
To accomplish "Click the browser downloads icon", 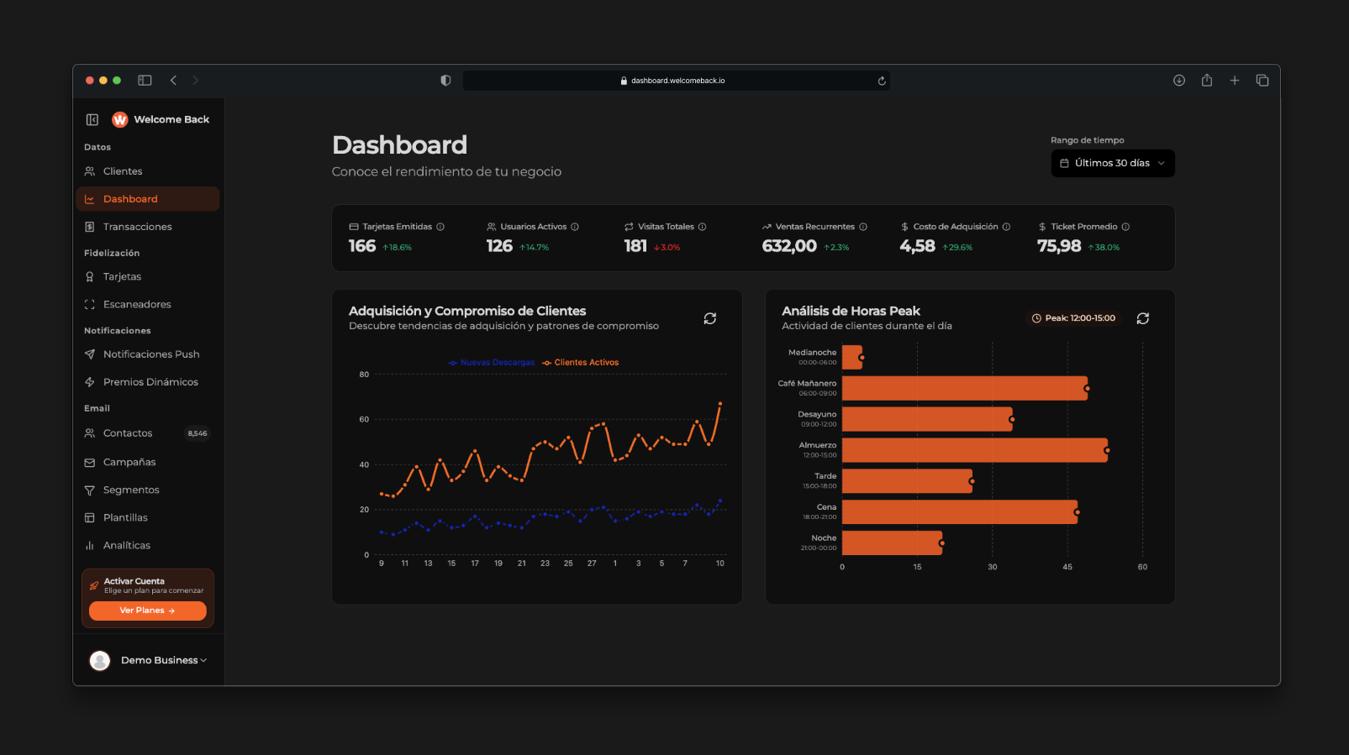I will [1179, 81].
